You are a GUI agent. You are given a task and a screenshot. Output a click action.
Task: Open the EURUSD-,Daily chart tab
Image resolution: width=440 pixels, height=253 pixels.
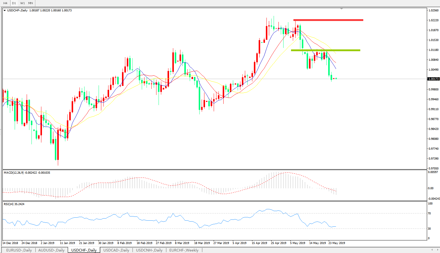click(19, 250)
